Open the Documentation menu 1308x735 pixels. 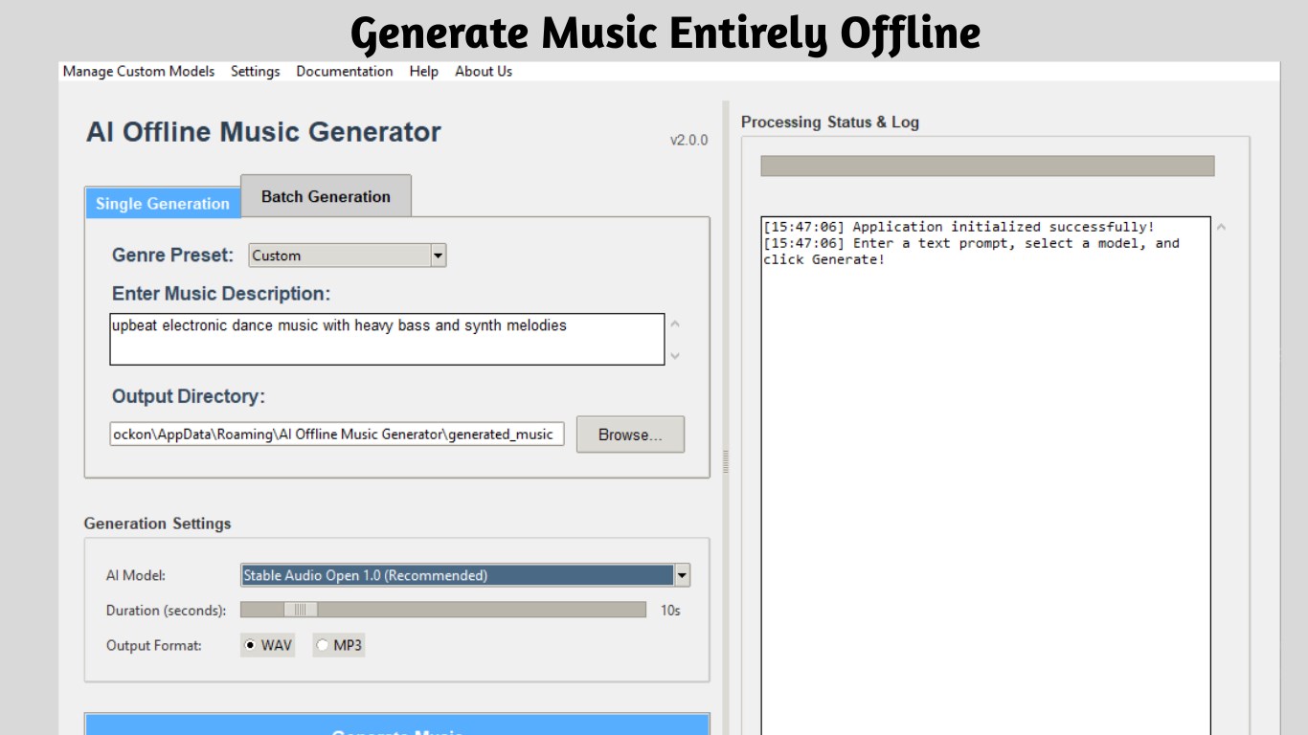(345, 71)
